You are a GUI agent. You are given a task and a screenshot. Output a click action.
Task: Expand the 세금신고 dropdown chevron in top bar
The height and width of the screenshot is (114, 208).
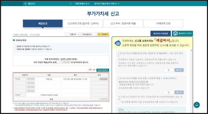click(71, 4)
